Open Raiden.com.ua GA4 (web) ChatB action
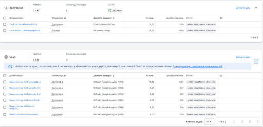The height and width of the screenshot is (127, 263). point(25,100)
